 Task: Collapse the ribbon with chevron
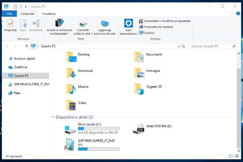pos(232,14)
